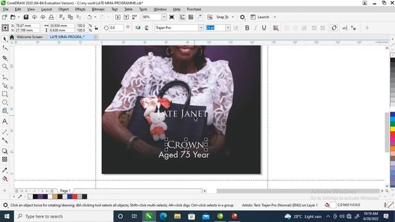Select the Ellipse tool
This screenshot has height=222, width=395.
click(x=4, y=102)
